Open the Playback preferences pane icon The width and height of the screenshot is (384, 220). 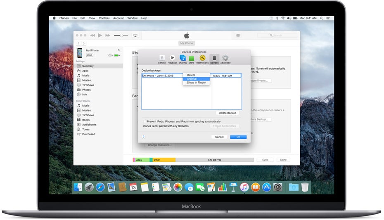point(173,58)
